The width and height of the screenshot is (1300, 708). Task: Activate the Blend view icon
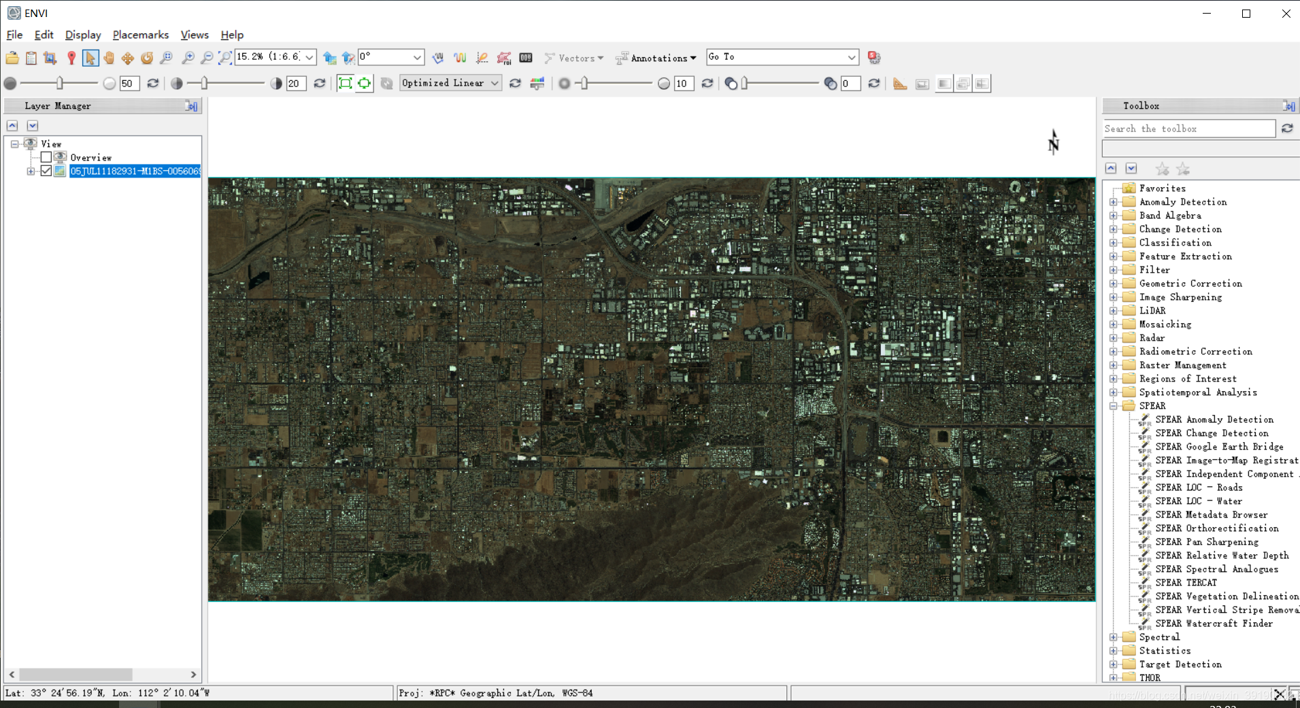pyautogui.click(x=944, y=84)
